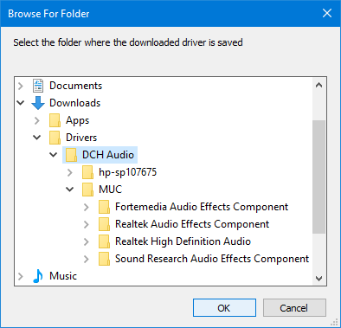Click the Documents folder icon
Screen dimensions: 341x328
(x=38, y=86)
